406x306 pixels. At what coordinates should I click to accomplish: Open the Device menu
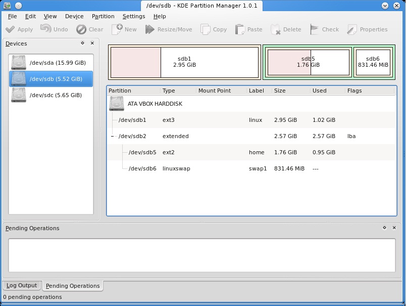coord(74,16)
